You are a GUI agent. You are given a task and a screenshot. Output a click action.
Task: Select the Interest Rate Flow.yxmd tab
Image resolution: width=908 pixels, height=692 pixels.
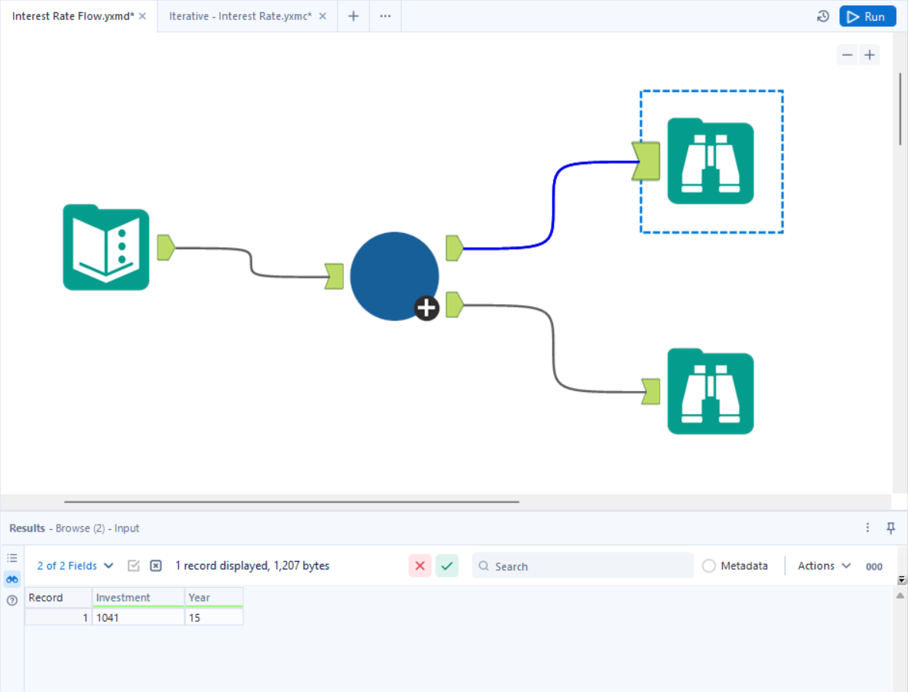click(x=73, y=16)
